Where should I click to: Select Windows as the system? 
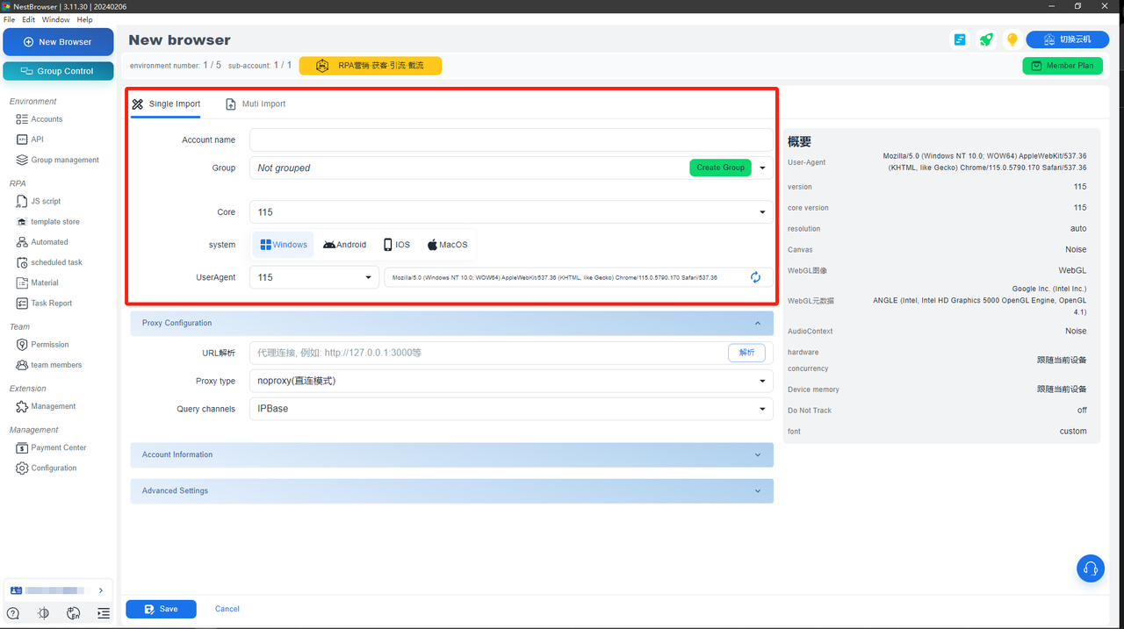(x=284, y=245)
